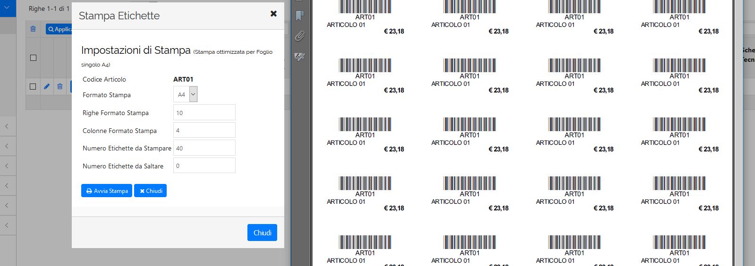
Task: Expand the blue dropdown chevron at top-left
Action: [7, 8]
